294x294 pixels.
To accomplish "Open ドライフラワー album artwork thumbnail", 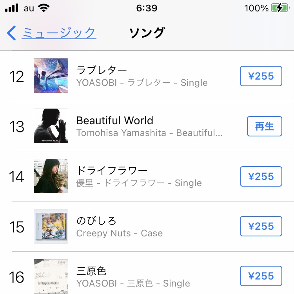I will click(51, 176).
